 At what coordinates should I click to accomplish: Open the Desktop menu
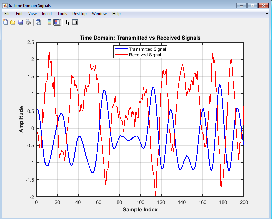(79, 14)
